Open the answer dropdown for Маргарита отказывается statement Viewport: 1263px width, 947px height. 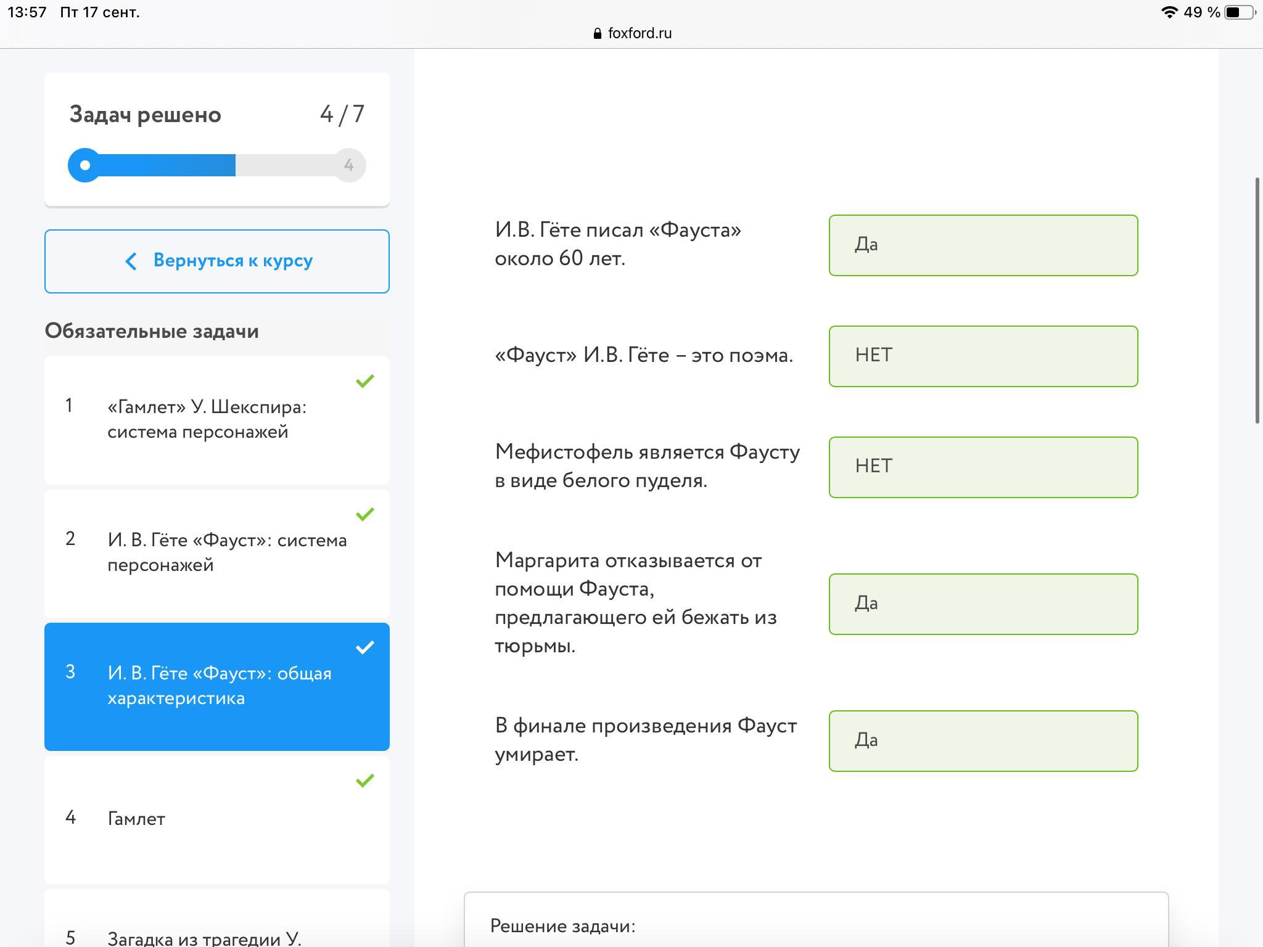tap(983, 604)
